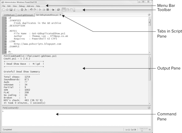
Task: Click the Output Pane scroll up arrow
Action: pos(149,56)
